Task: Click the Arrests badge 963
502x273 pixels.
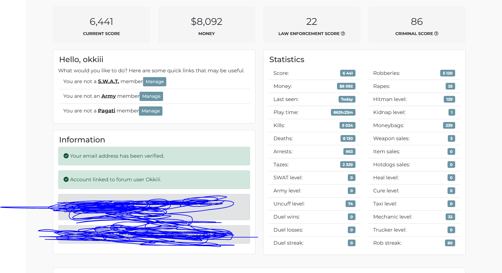Action: click(x=349, y=152)
